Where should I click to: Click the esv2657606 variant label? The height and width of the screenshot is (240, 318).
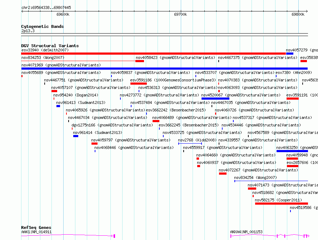(302, 162)
